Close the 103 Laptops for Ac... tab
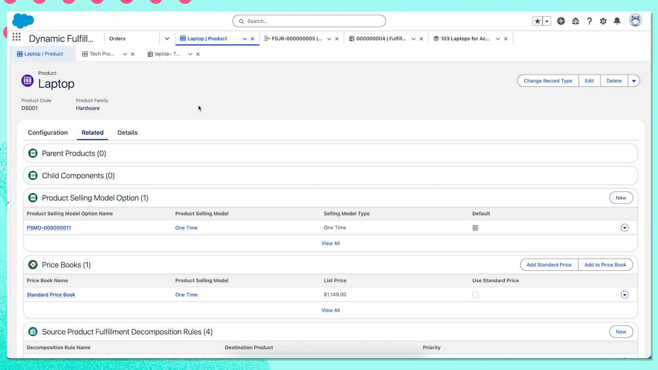The image size is (658, 370). [506, 39]
